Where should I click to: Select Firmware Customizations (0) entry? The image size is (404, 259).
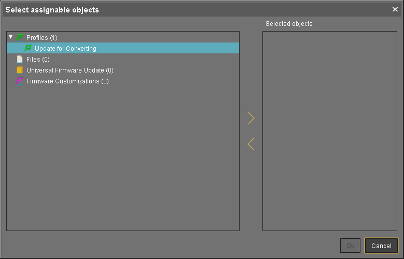(67, 81)
